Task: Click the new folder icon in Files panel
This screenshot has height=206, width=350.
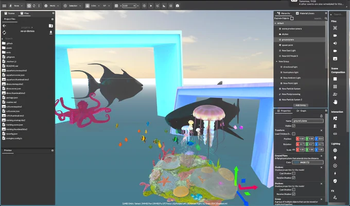Action: tap(51, 26)
